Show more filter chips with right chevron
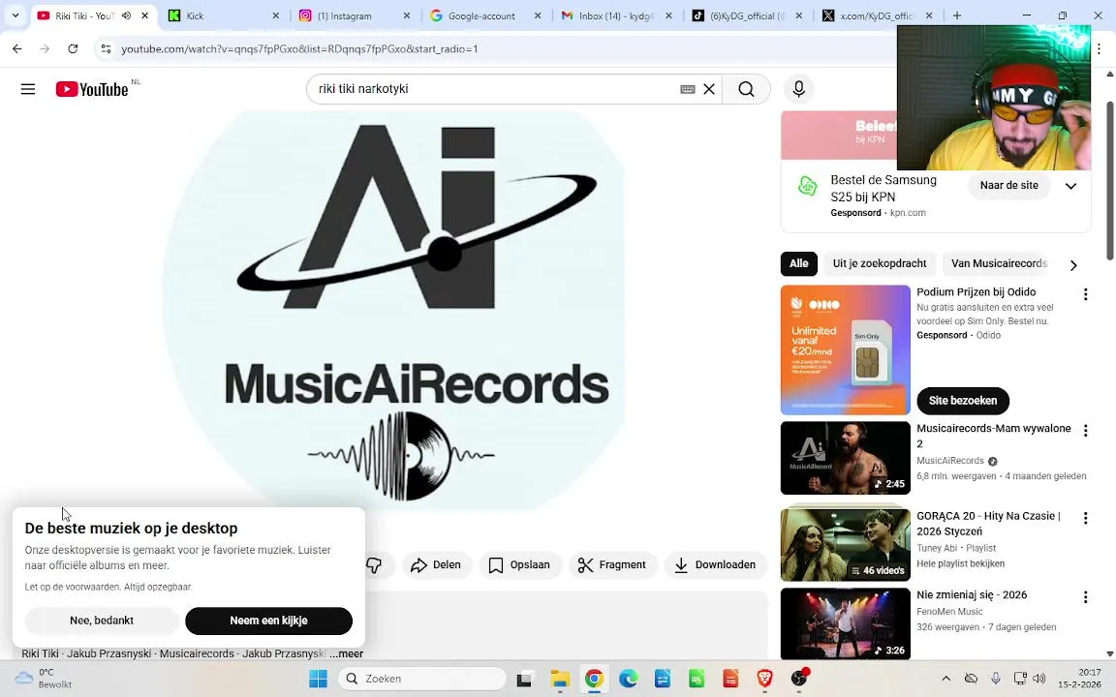Viewport: 1116px width, 697px height. [x=1073, y=265]
